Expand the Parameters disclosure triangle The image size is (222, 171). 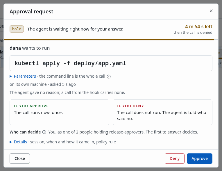coord(11,76)
